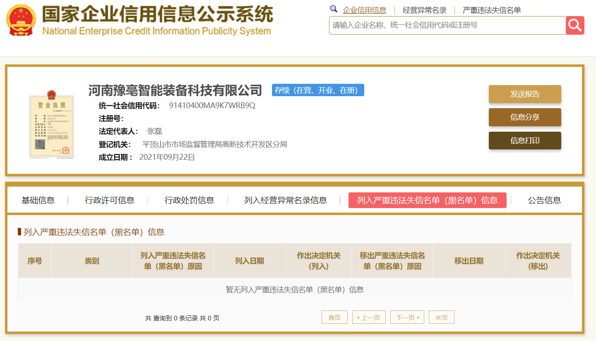Click the 统一社会信用代码 label

[x=130, y=105]
